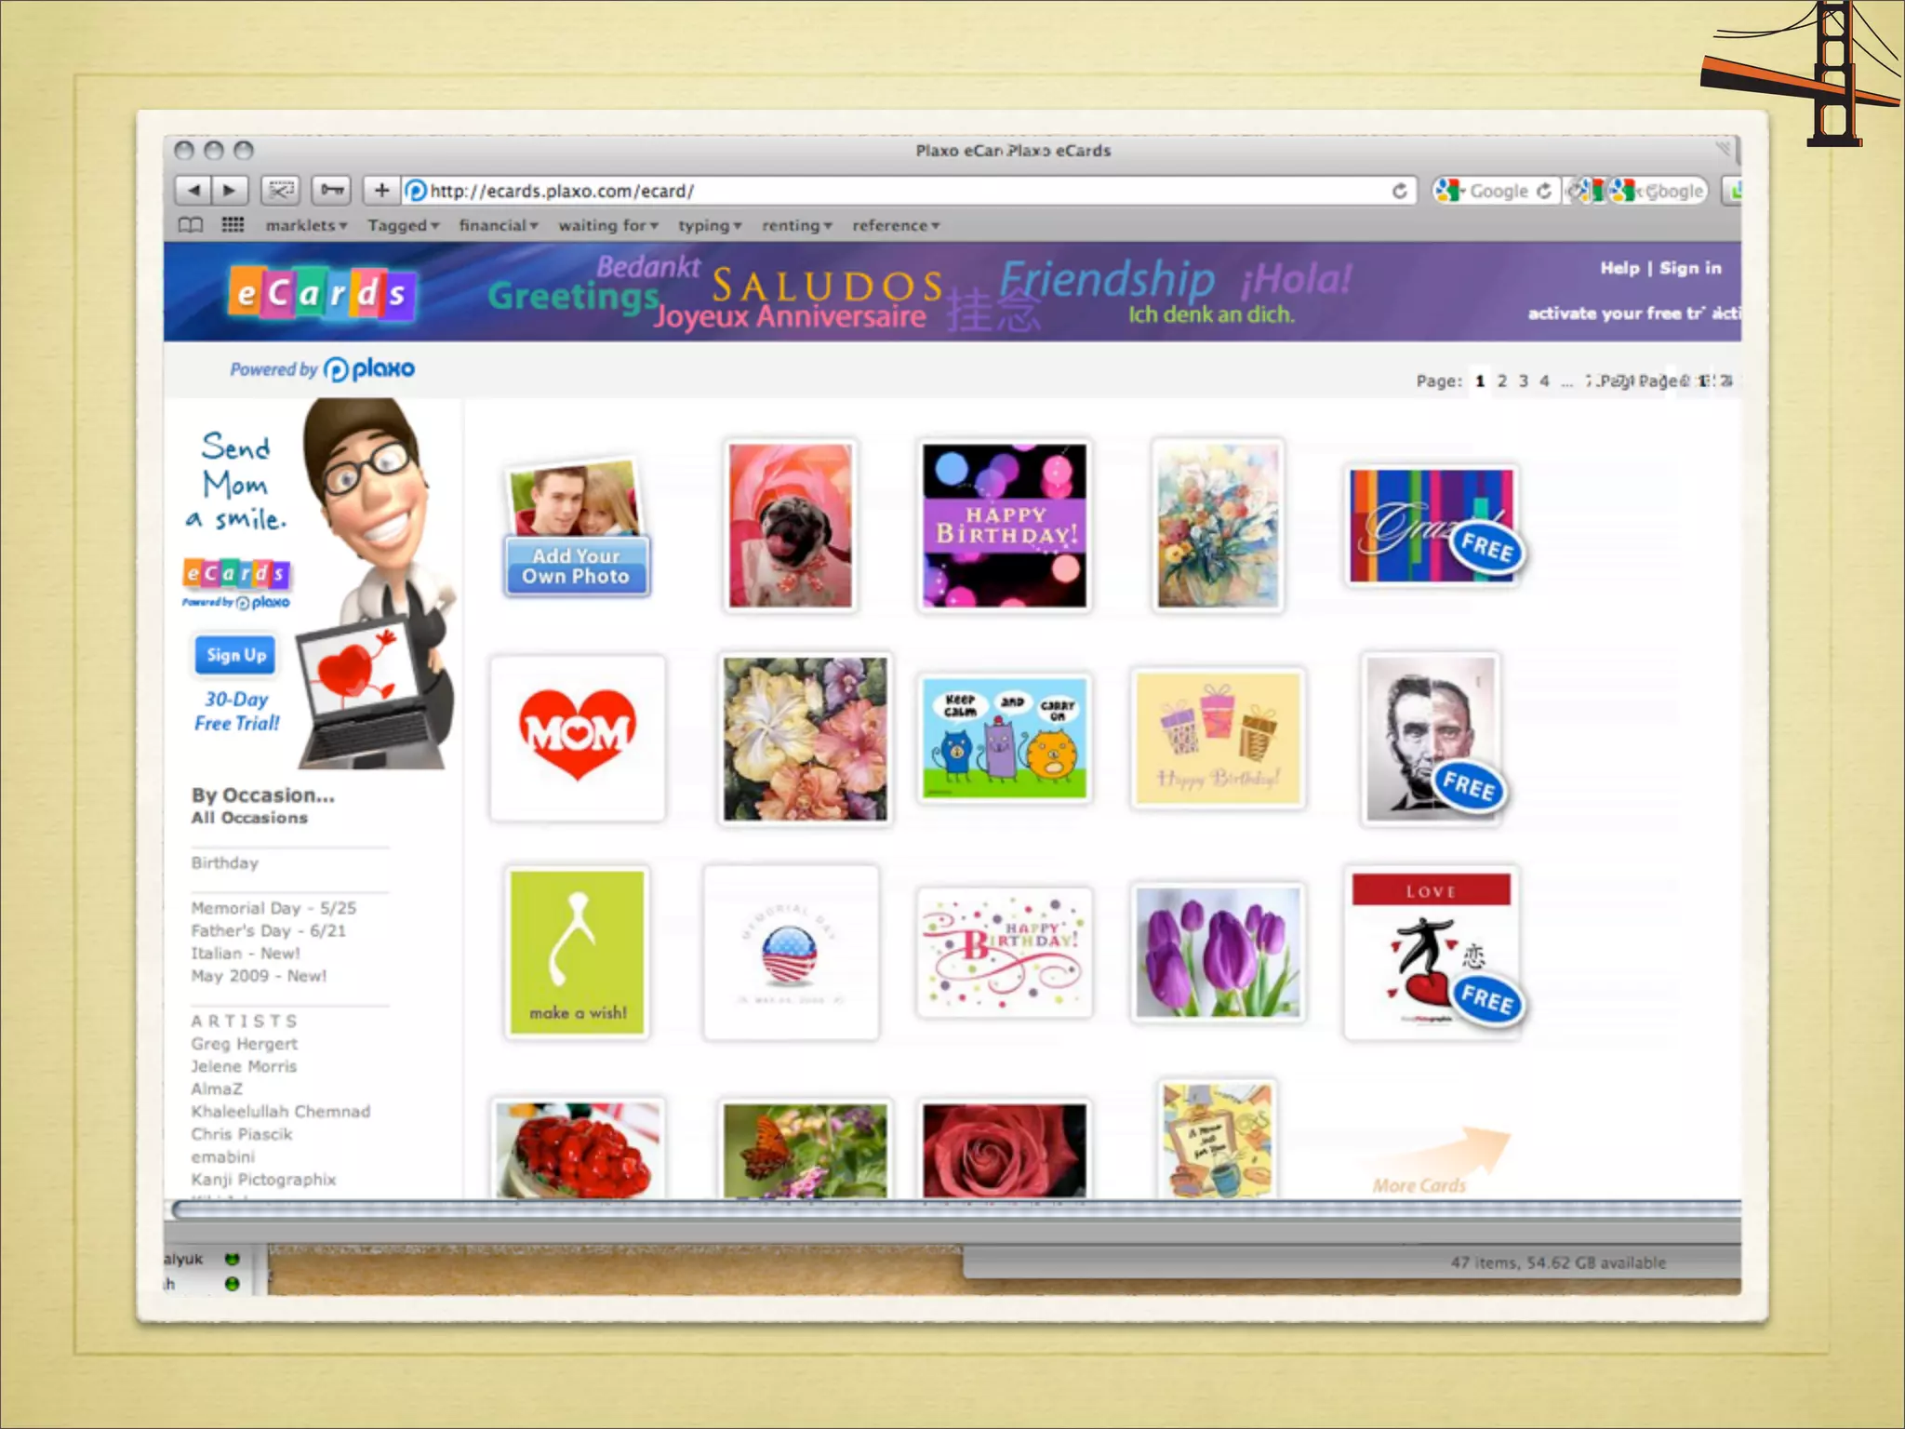Select the Birthday occasion

(x=225, y=862)
